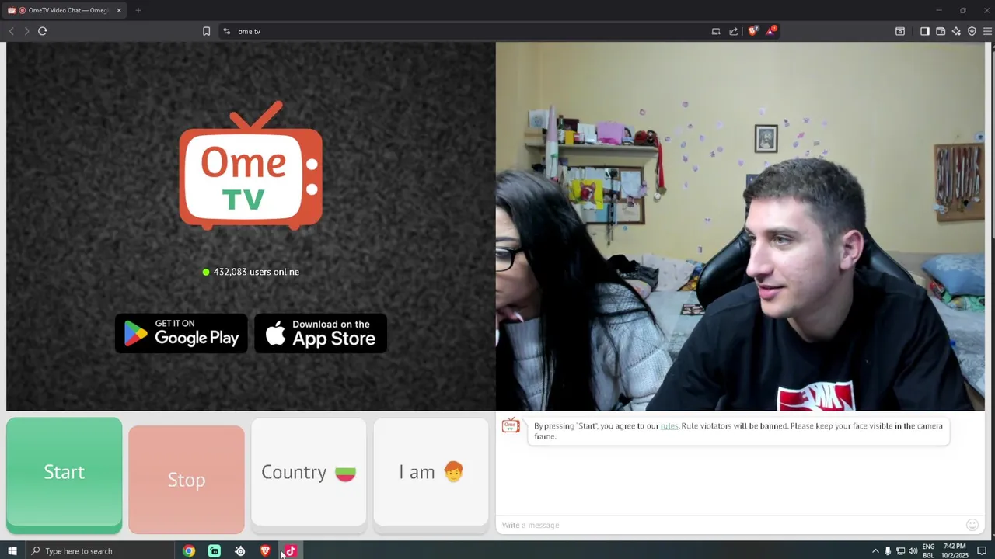
Task: Open Brave browser from taskbar
Action: click(265, 551)
